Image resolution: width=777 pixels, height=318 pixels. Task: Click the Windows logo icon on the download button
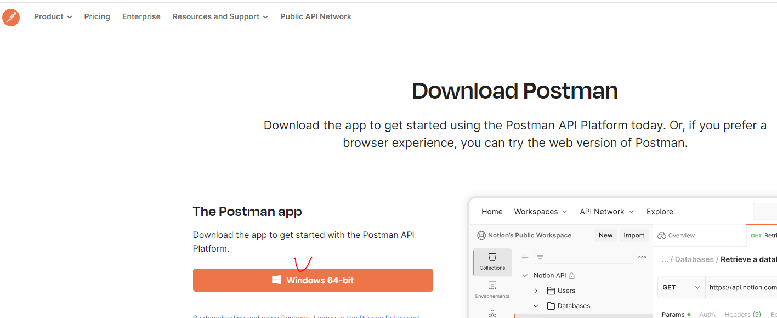pos(277,280)
